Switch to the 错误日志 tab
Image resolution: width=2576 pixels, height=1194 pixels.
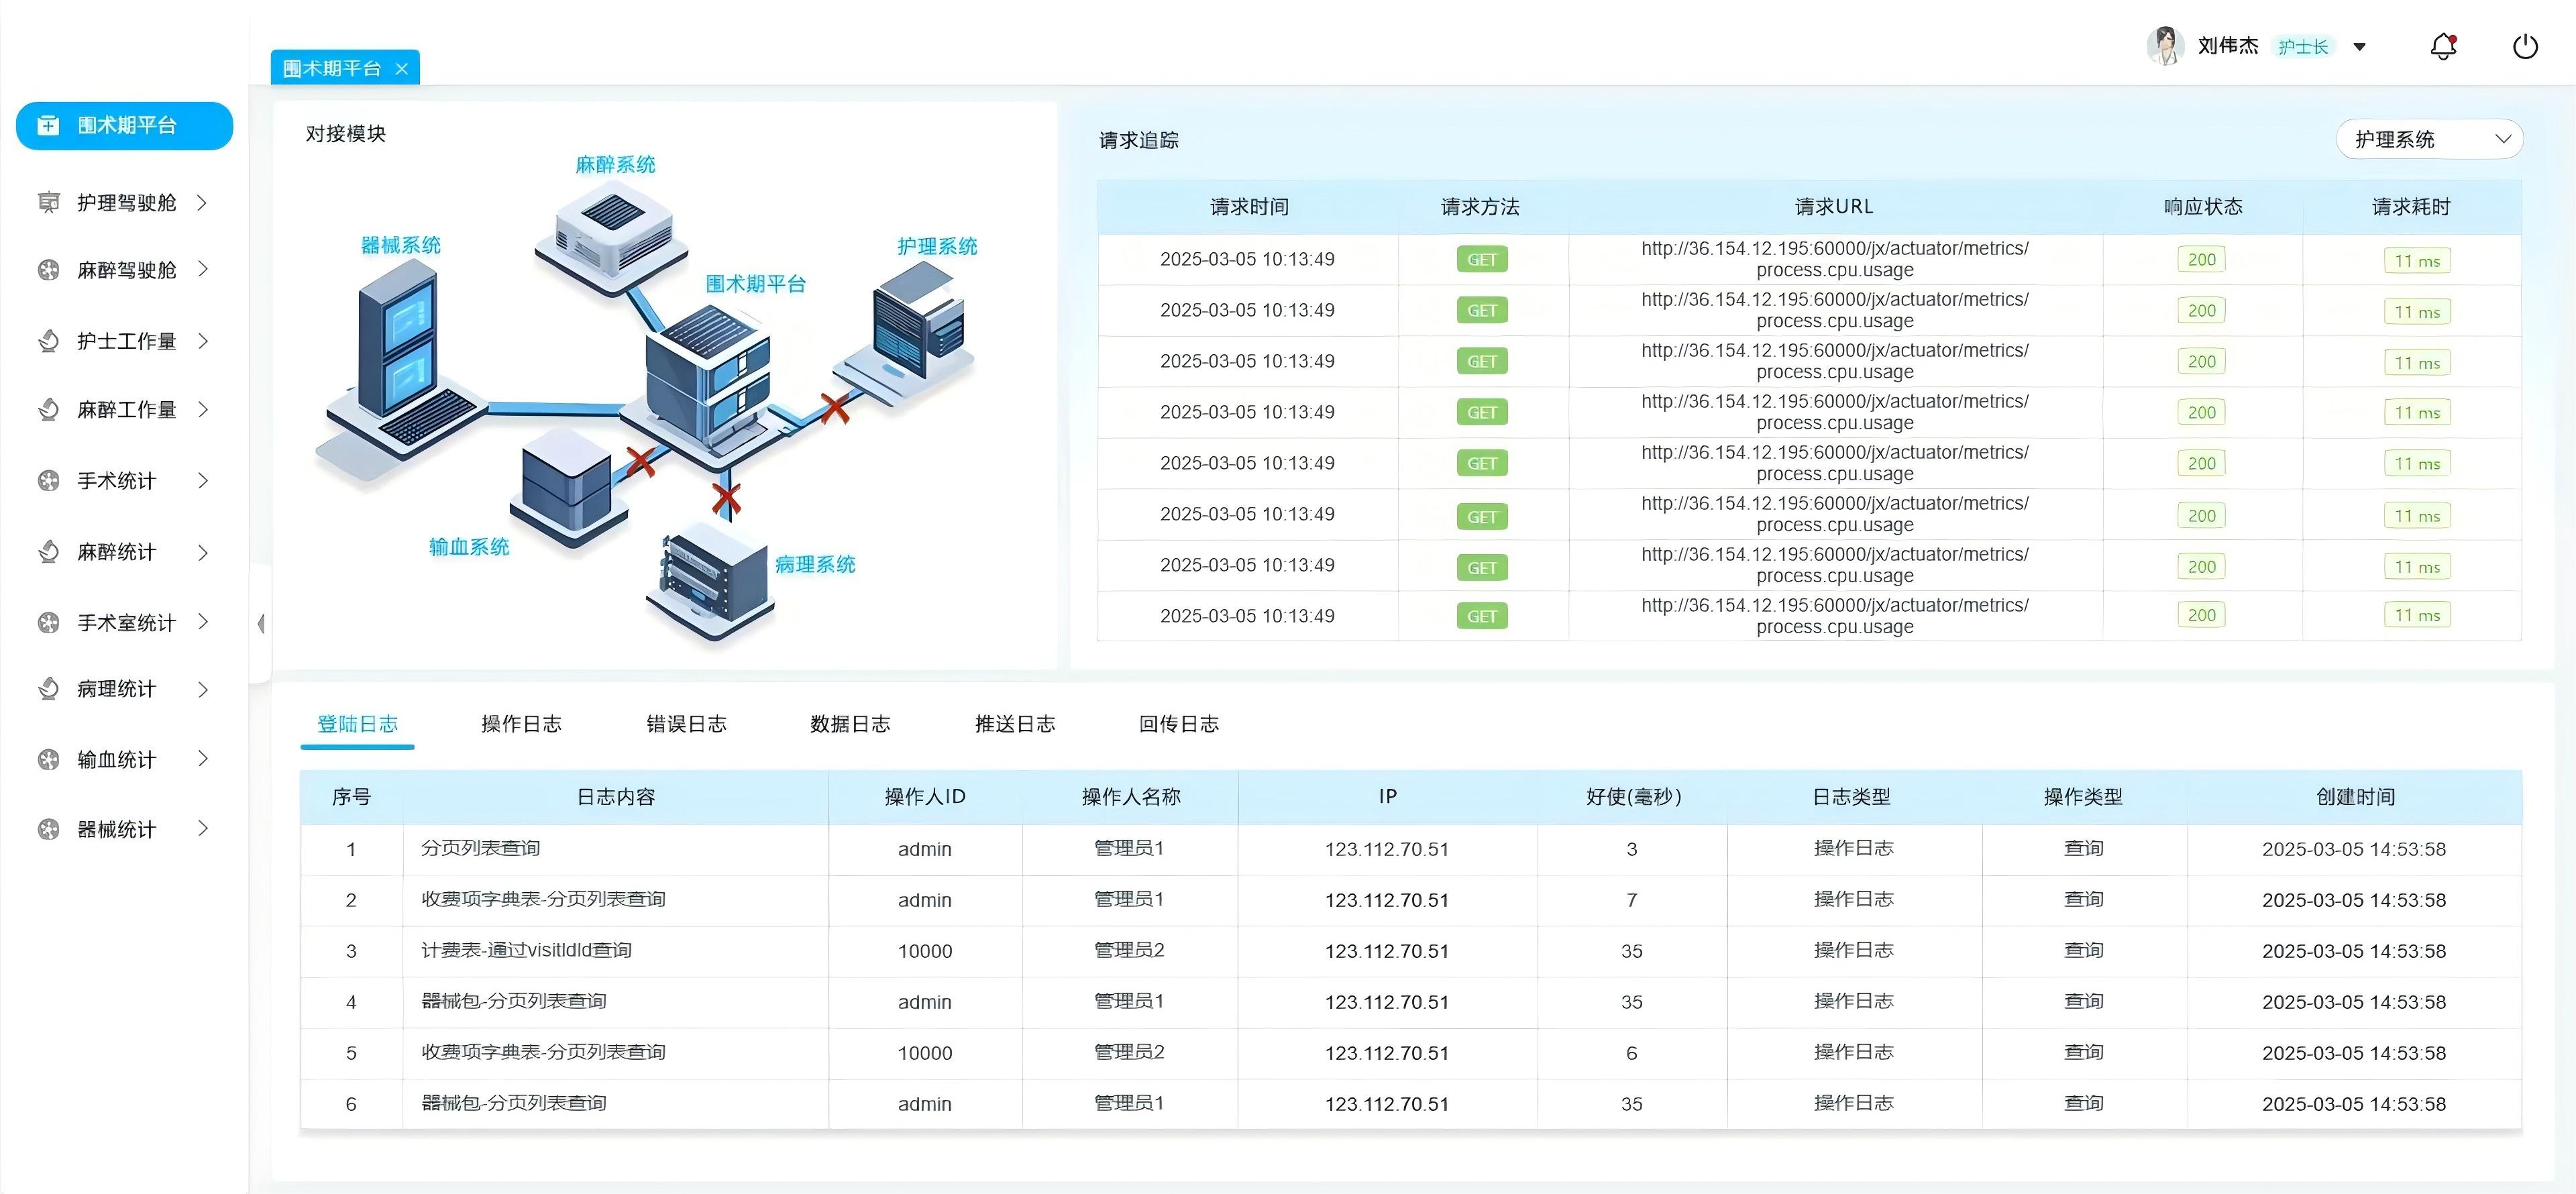pos(686,724)
